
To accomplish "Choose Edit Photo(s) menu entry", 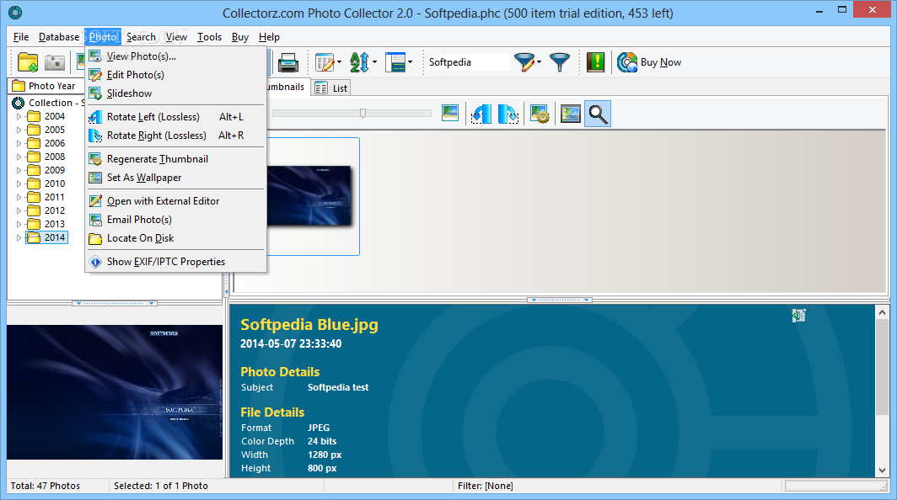I will click(175, 75).
